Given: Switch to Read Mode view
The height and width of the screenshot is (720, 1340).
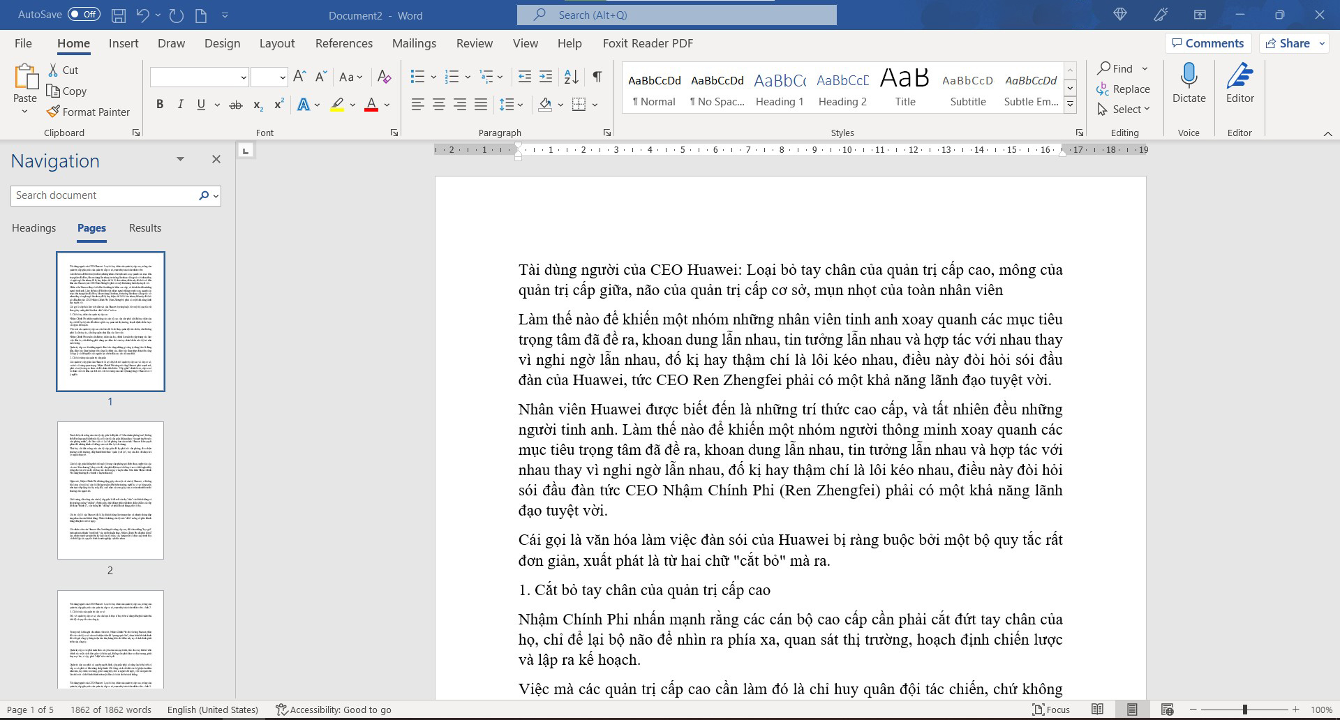Looking at the screenshot, I should (1097, 710).
